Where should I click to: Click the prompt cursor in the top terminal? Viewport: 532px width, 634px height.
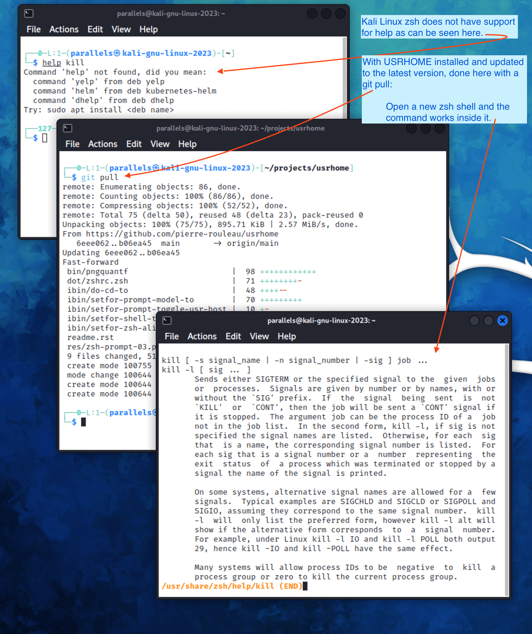point(45,138)
